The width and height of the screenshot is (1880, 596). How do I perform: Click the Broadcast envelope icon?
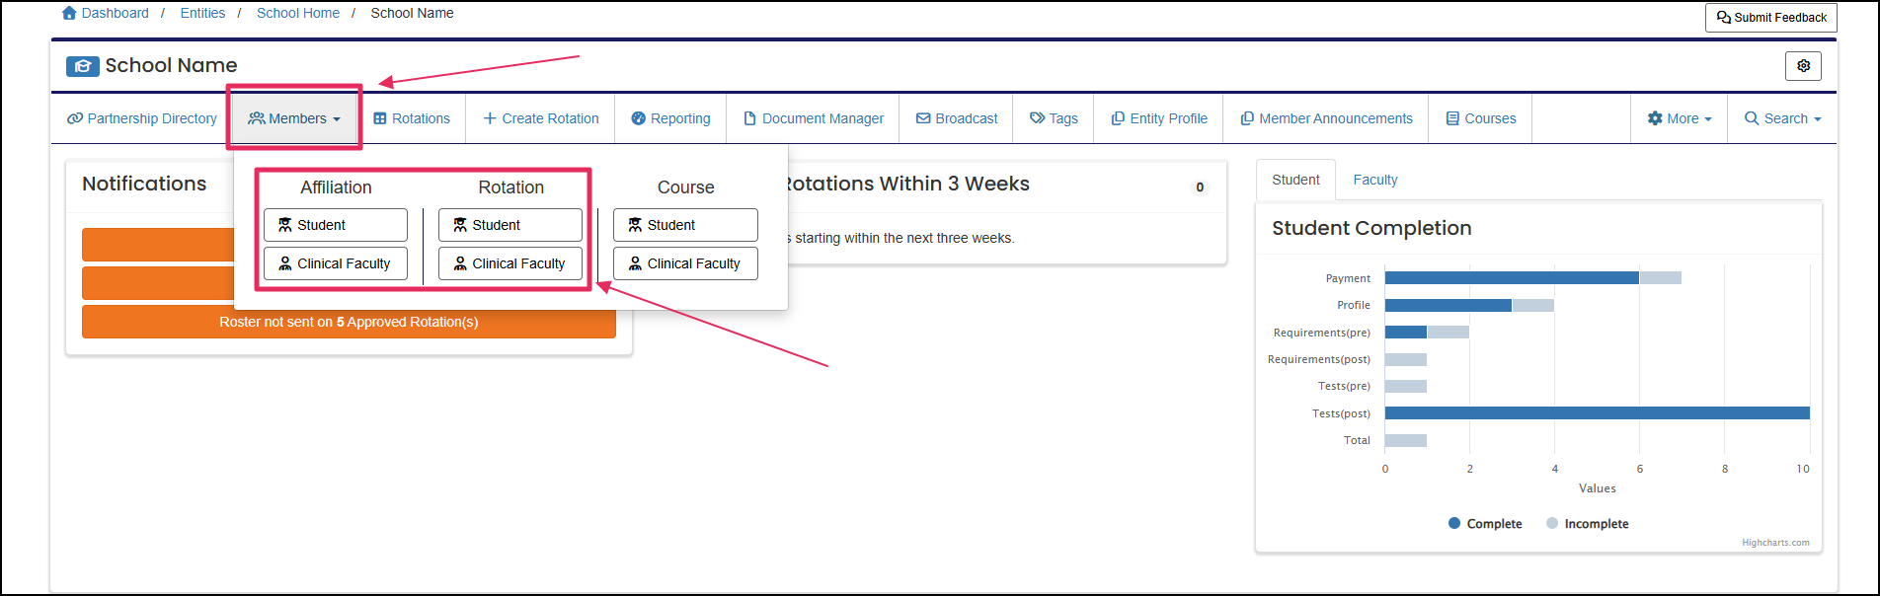point(923,118)
